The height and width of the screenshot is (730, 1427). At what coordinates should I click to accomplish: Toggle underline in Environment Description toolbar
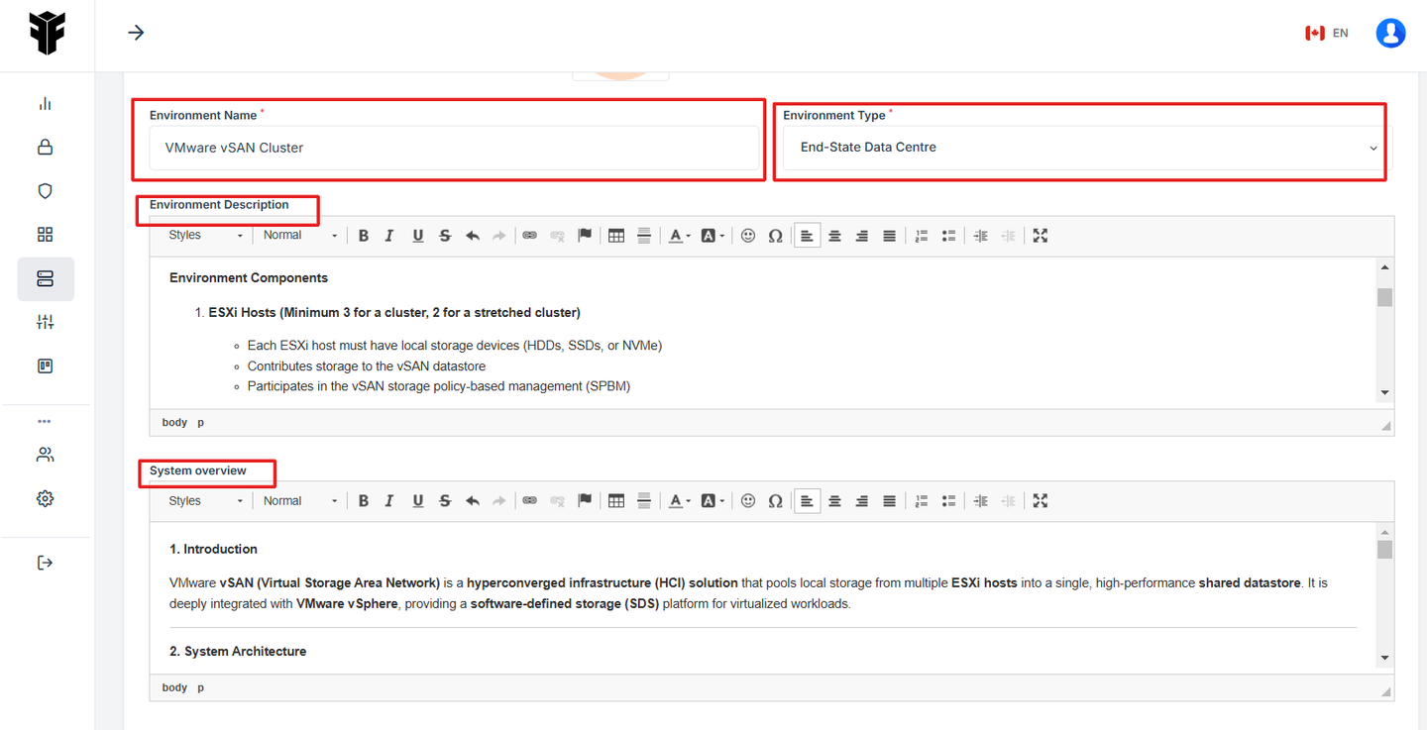point(417,236)
